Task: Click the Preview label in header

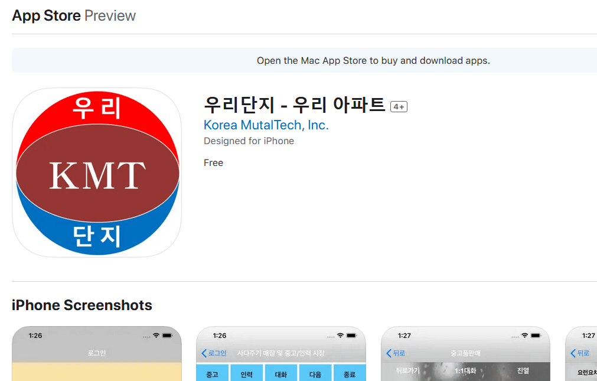Action: 110,15
